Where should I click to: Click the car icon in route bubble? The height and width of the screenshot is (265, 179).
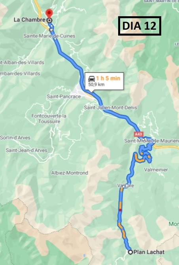tap(92, 79)
